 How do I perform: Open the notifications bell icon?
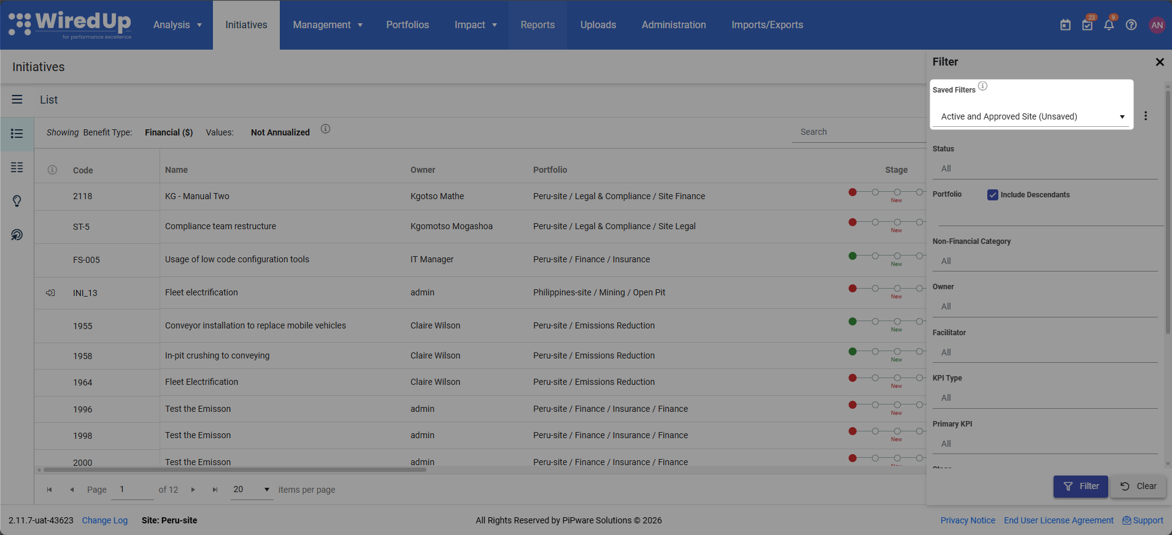[1109, 25]
